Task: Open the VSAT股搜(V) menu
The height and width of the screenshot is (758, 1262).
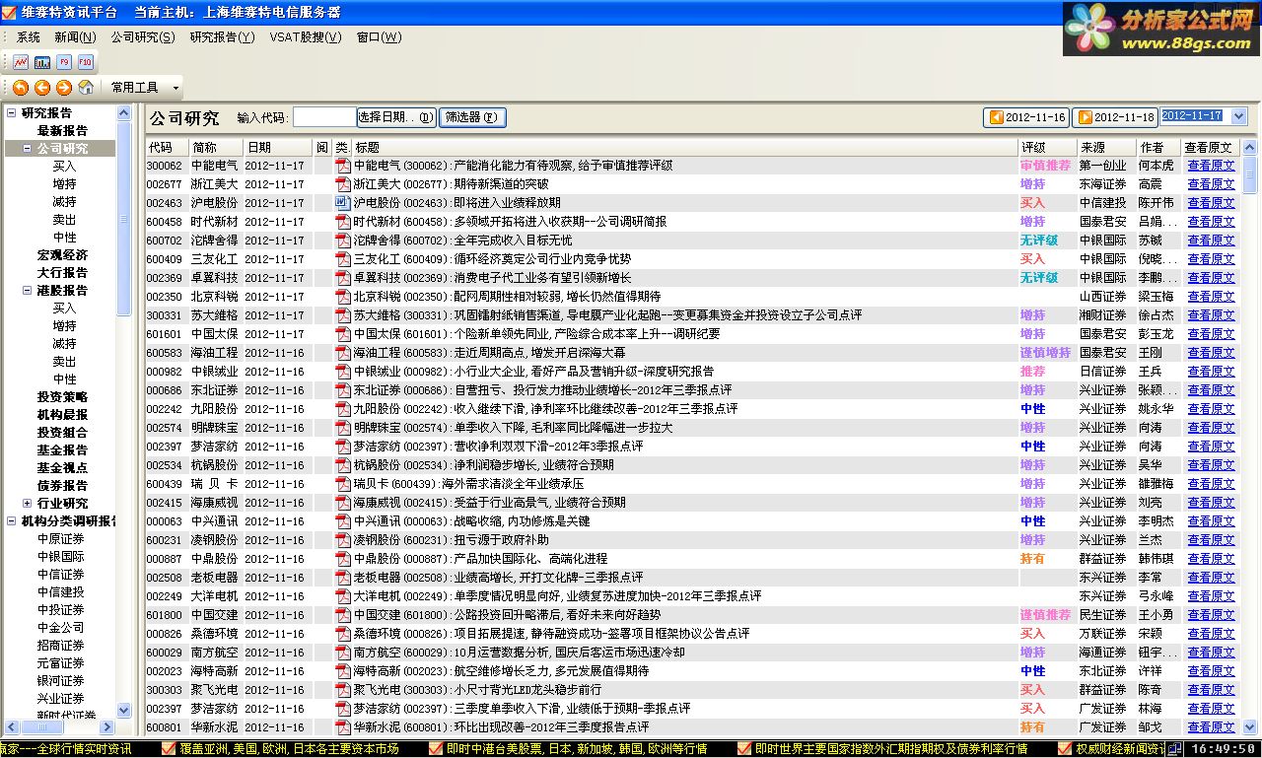Action: (x=306, y=37)
